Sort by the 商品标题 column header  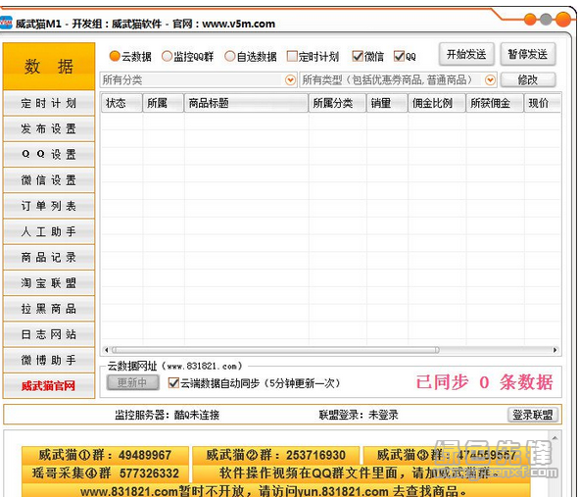(x=246, y=103)
